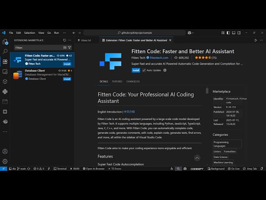Image resolution: width=266 pixels, height=200 pixels.
Task: Switch to the FEATURES tab
Action: (x=117, y=82)
